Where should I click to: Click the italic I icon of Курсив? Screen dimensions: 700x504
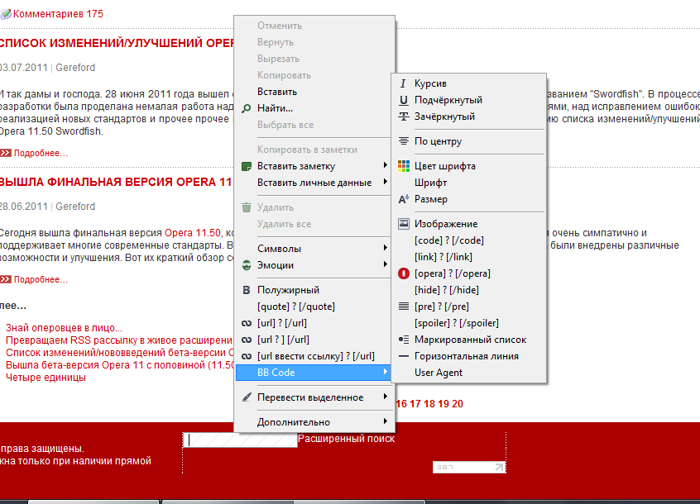coord(403,83)
